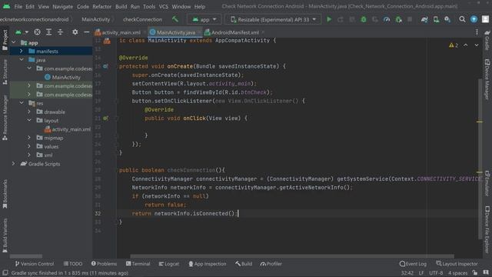
Task: Open the app run configuration dropdown
Action: coord(204,19)
